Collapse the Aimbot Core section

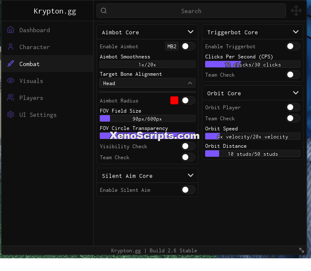click(190, 32)
